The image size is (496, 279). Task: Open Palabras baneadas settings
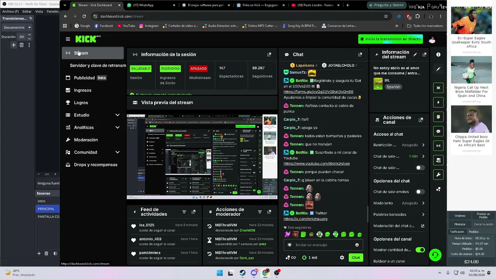399,214
